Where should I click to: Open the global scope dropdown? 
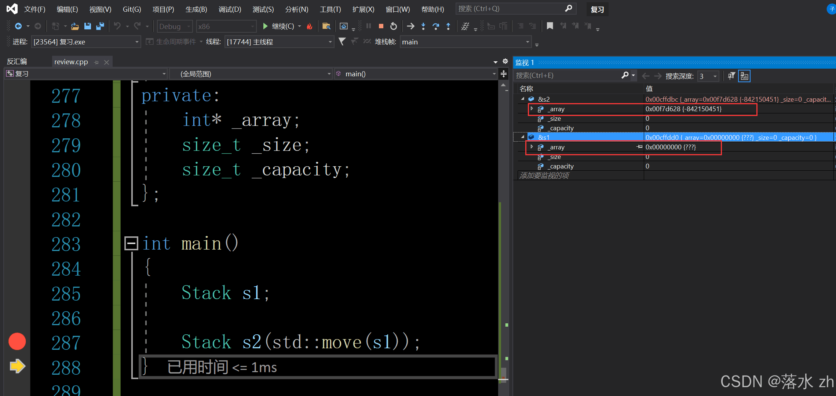(251, 74)
